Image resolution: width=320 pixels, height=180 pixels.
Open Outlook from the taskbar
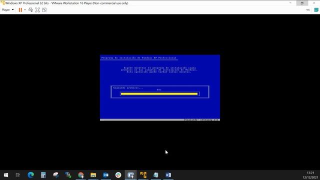tap(105, 175)
